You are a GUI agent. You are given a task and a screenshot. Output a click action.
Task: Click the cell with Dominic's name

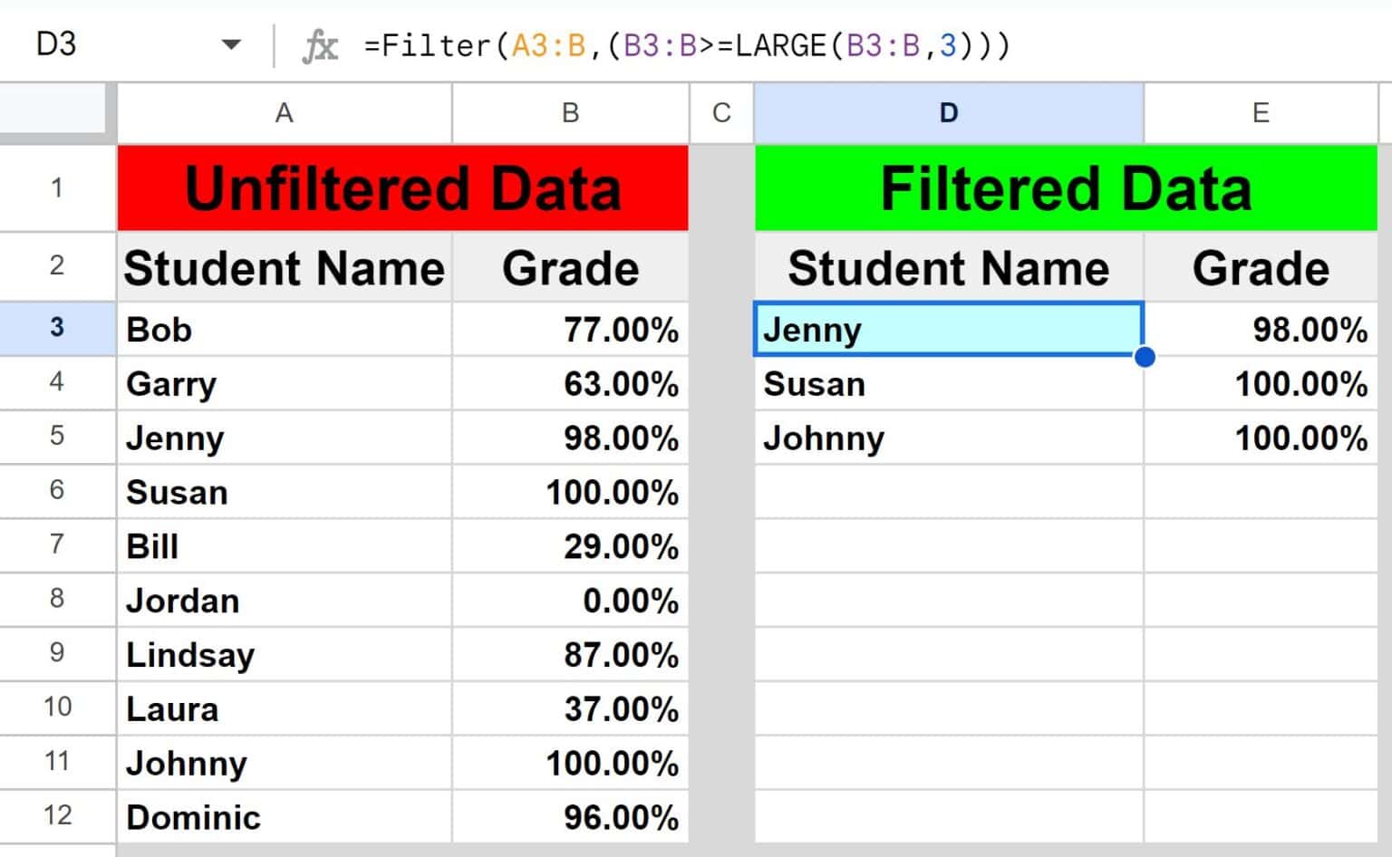point(284,817)
